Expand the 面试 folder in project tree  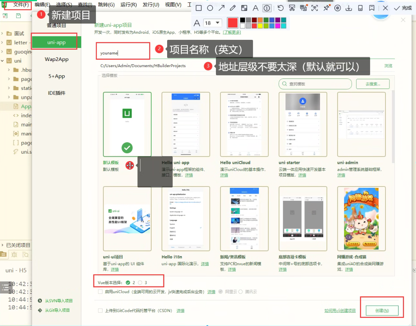coord(2,33)
